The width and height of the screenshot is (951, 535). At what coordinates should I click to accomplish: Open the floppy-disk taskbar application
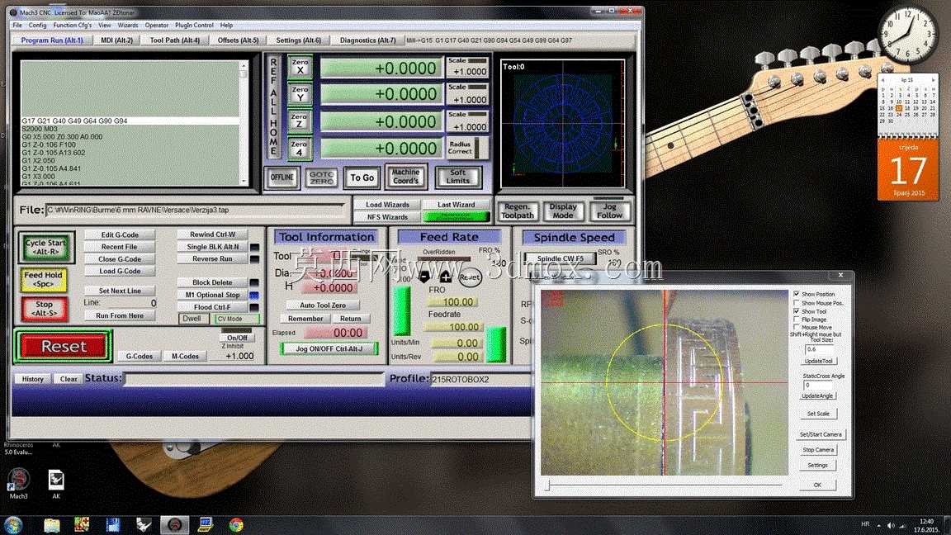[113, 525]
